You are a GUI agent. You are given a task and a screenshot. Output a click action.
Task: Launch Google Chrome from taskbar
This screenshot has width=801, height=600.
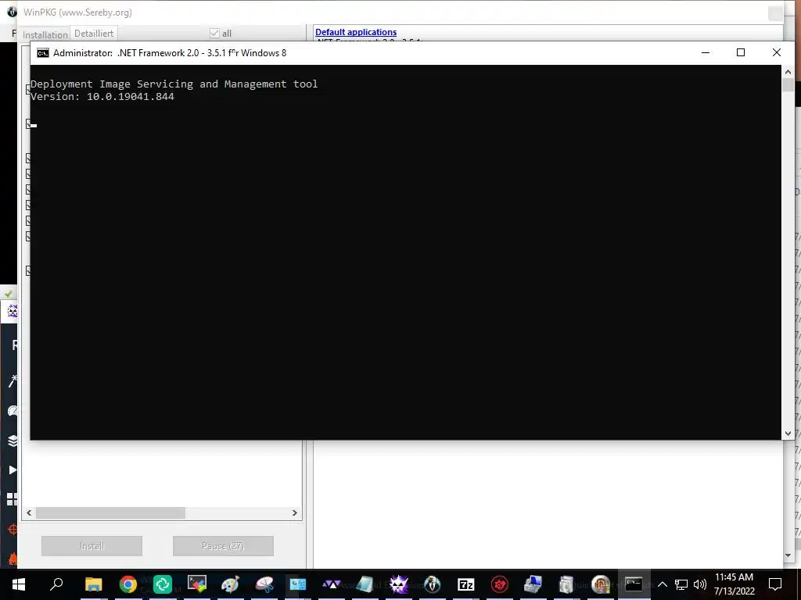coord(128,584)
